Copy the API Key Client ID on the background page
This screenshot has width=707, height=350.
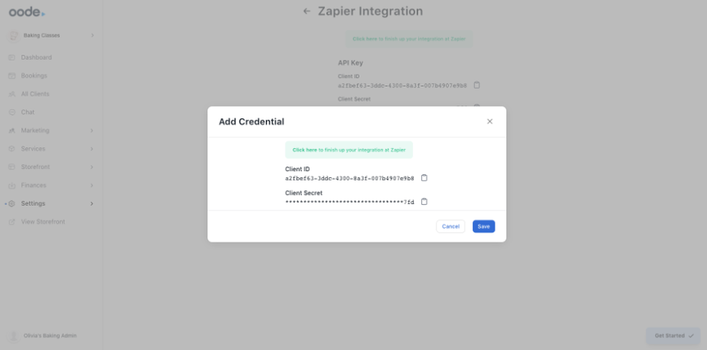(477, 85)
